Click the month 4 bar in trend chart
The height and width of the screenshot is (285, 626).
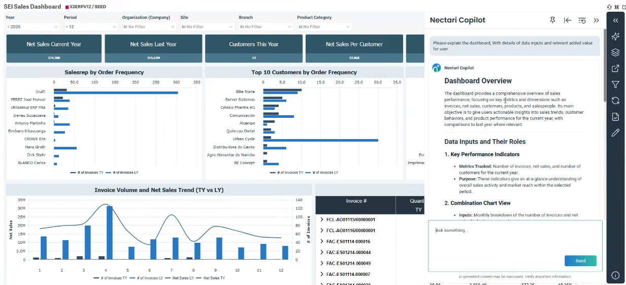tap(109, 233)
